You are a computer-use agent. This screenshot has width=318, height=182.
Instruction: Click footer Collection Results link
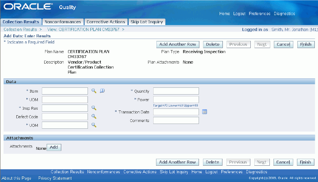tap(67, 172)
